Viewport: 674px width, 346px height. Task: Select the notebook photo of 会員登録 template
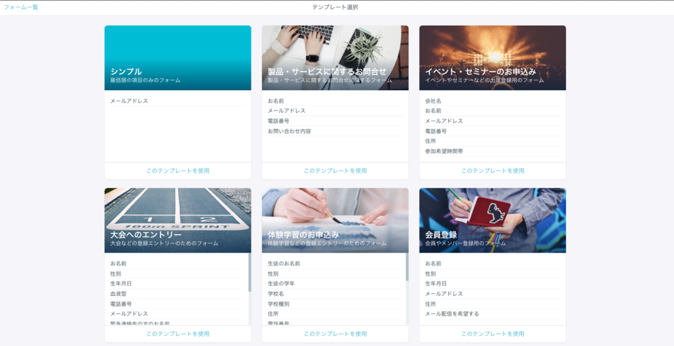click(x=492, y=220)
